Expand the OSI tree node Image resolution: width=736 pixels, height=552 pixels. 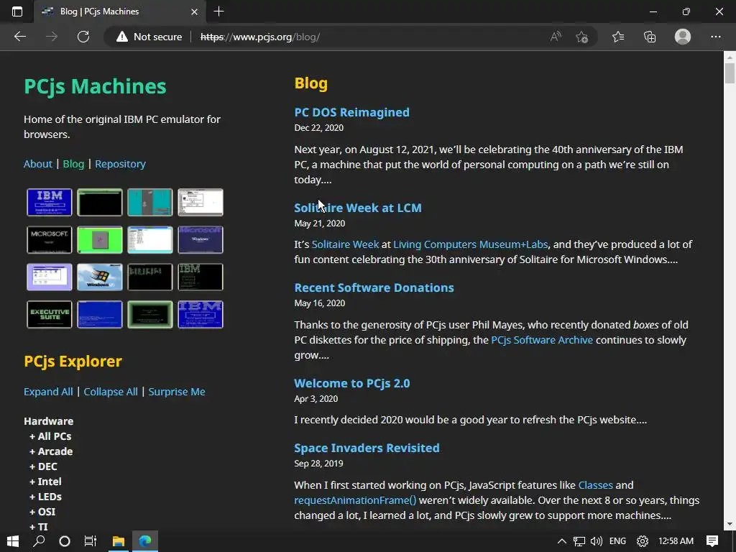tap(42, 511)
